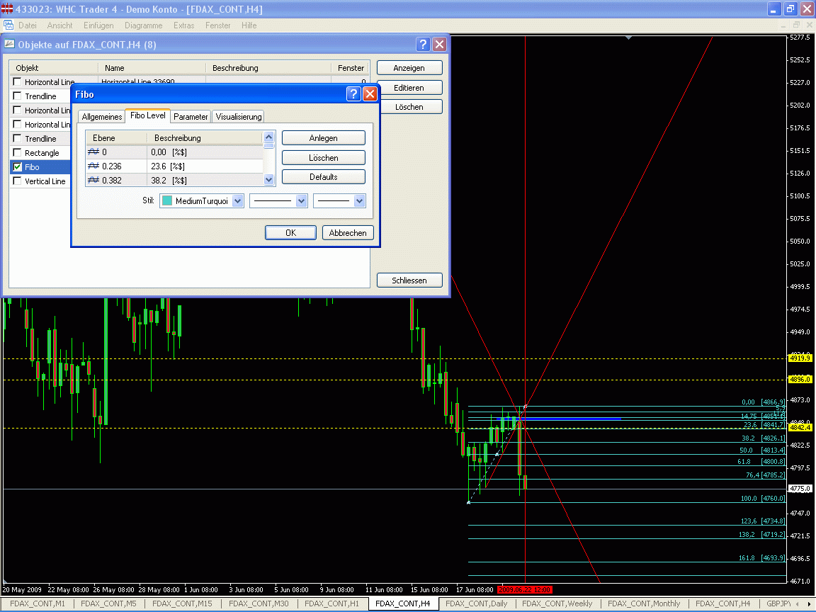816x612 pixels.
Task: Select the level 0 icon in the Ebene list
Action: click(x=93, y=152)
